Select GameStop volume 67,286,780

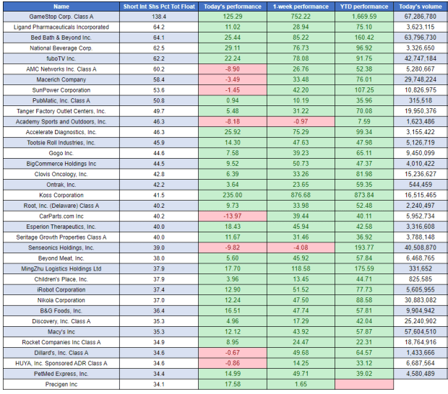pos(421,17)
